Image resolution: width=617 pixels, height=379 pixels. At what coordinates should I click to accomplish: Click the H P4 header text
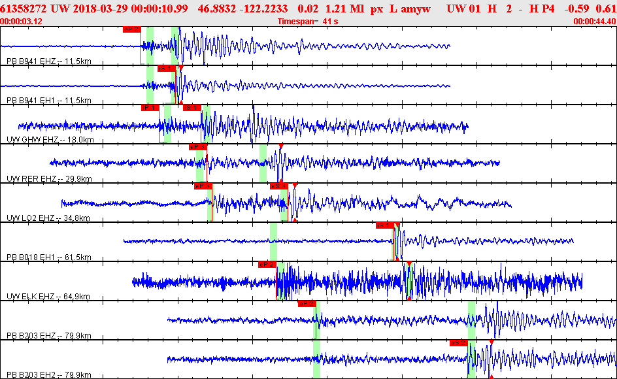[541, 8]
